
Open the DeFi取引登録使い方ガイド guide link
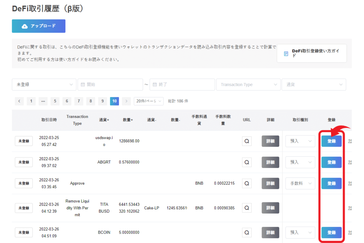312,53
